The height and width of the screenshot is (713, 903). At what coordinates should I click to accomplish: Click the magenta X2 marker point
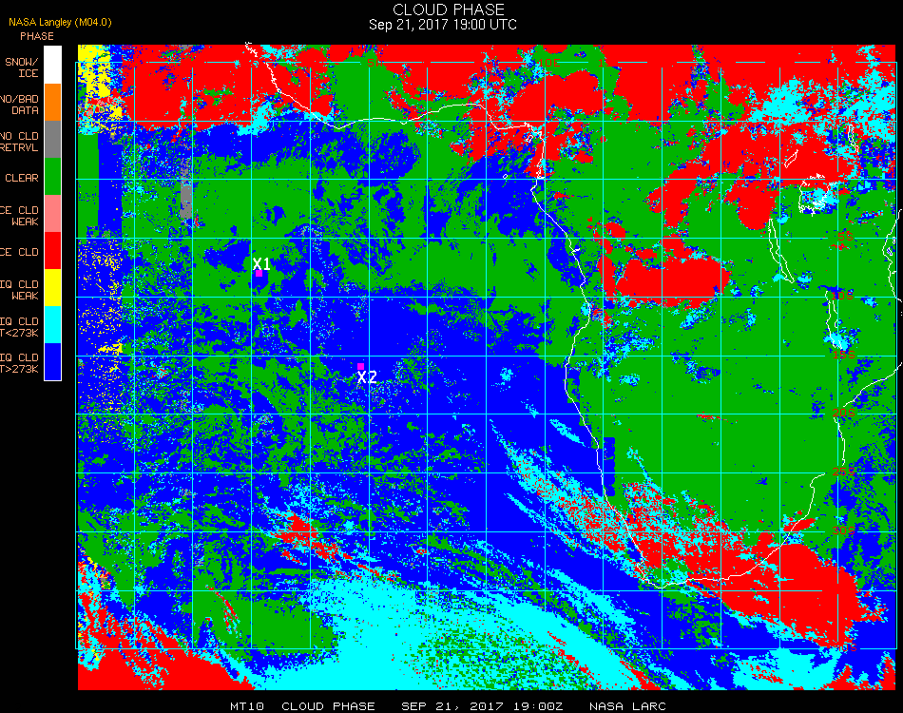tap(360, 366)
